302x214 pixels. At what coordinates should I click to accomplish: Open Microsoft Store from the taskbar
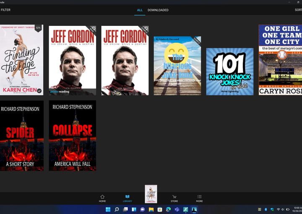tap(160, 209)
